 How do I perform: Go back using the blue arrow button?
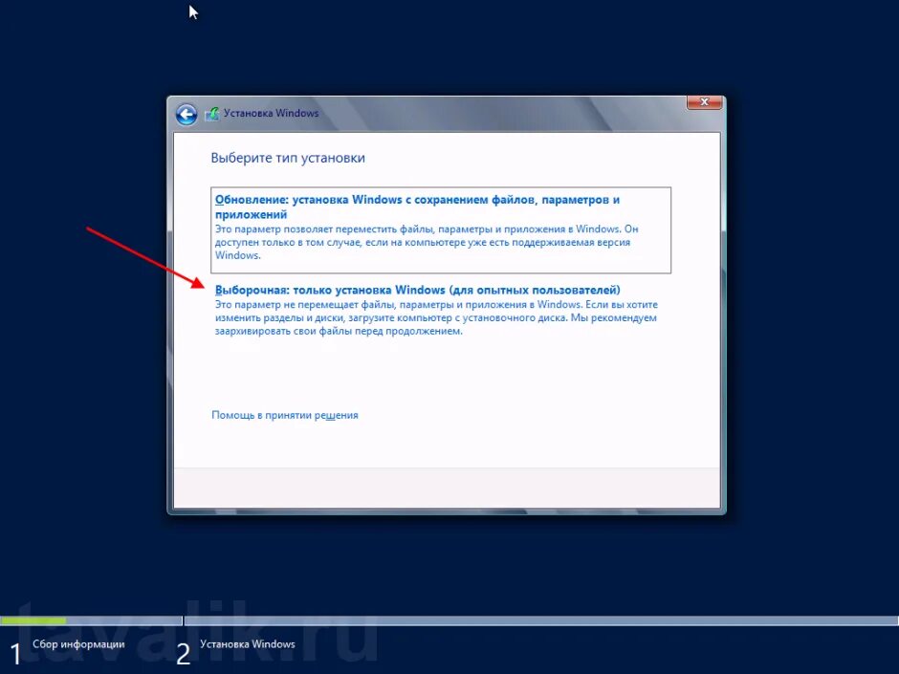tap(186, 114)
